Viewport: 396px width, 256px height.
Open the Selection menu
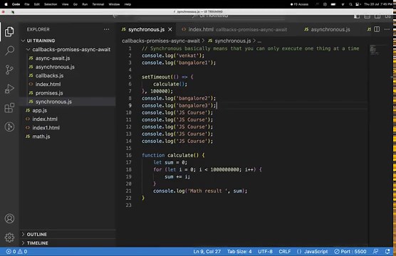click(51, 4)
